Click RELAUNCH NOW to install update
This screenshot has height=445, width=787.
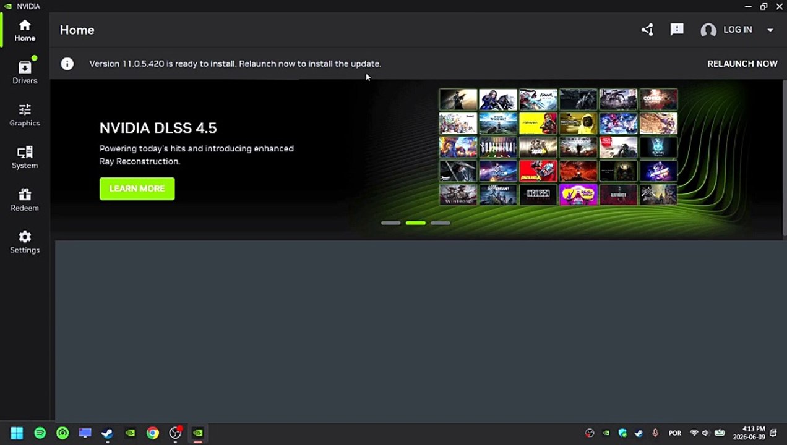tap(742, 64)
